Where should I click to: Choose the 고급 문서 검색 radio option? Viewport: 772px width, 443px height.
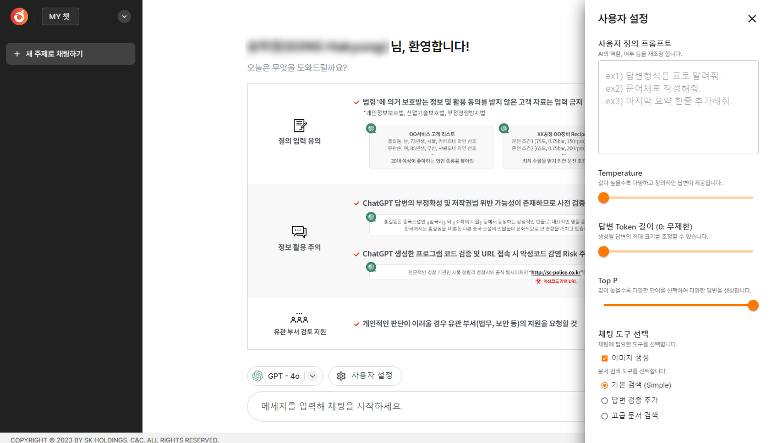[605, 416]
